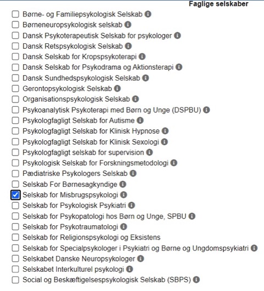The image size is (264, 291).
Task: Open info for Dansk Selskab for Kropspsykoterapi
Action: [x=142, y=56]
